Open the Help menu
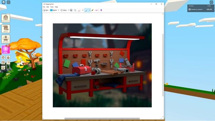This screenshot has height=121, width=215. pos(56,7)
